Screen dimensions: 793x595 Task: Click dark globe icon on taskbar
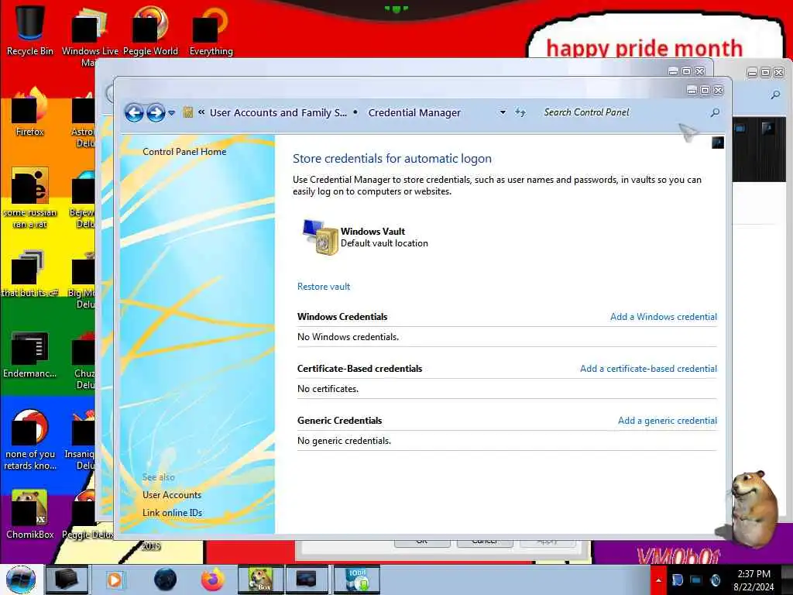[x=165, y=580]
